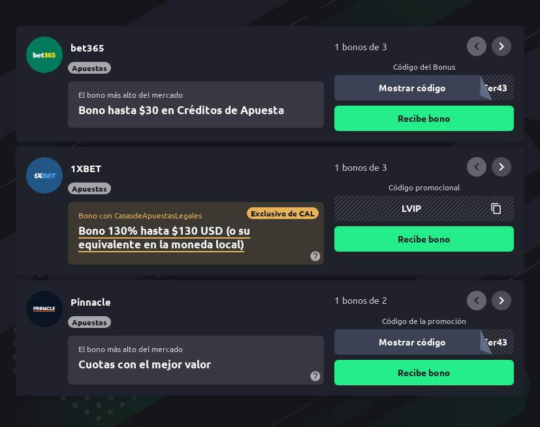The image size is (540, 427).
Task: Go to next 1XBET bonus
Action: [x=501, y=167]
